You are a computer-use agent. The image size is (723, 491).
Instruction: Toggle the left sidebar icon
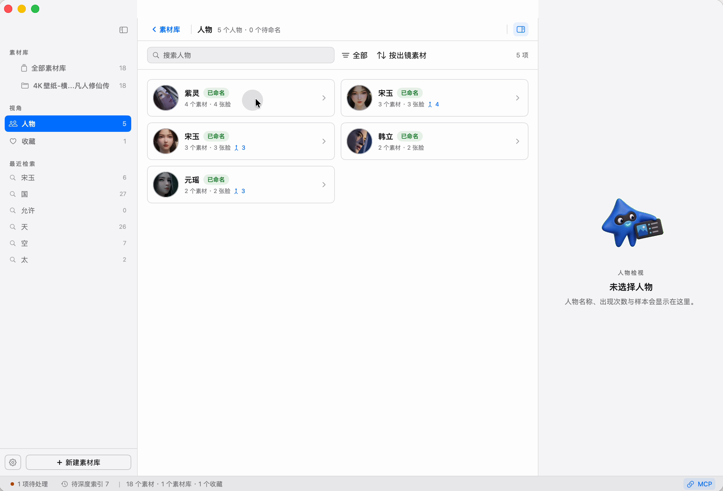click(x=124, y=30)
